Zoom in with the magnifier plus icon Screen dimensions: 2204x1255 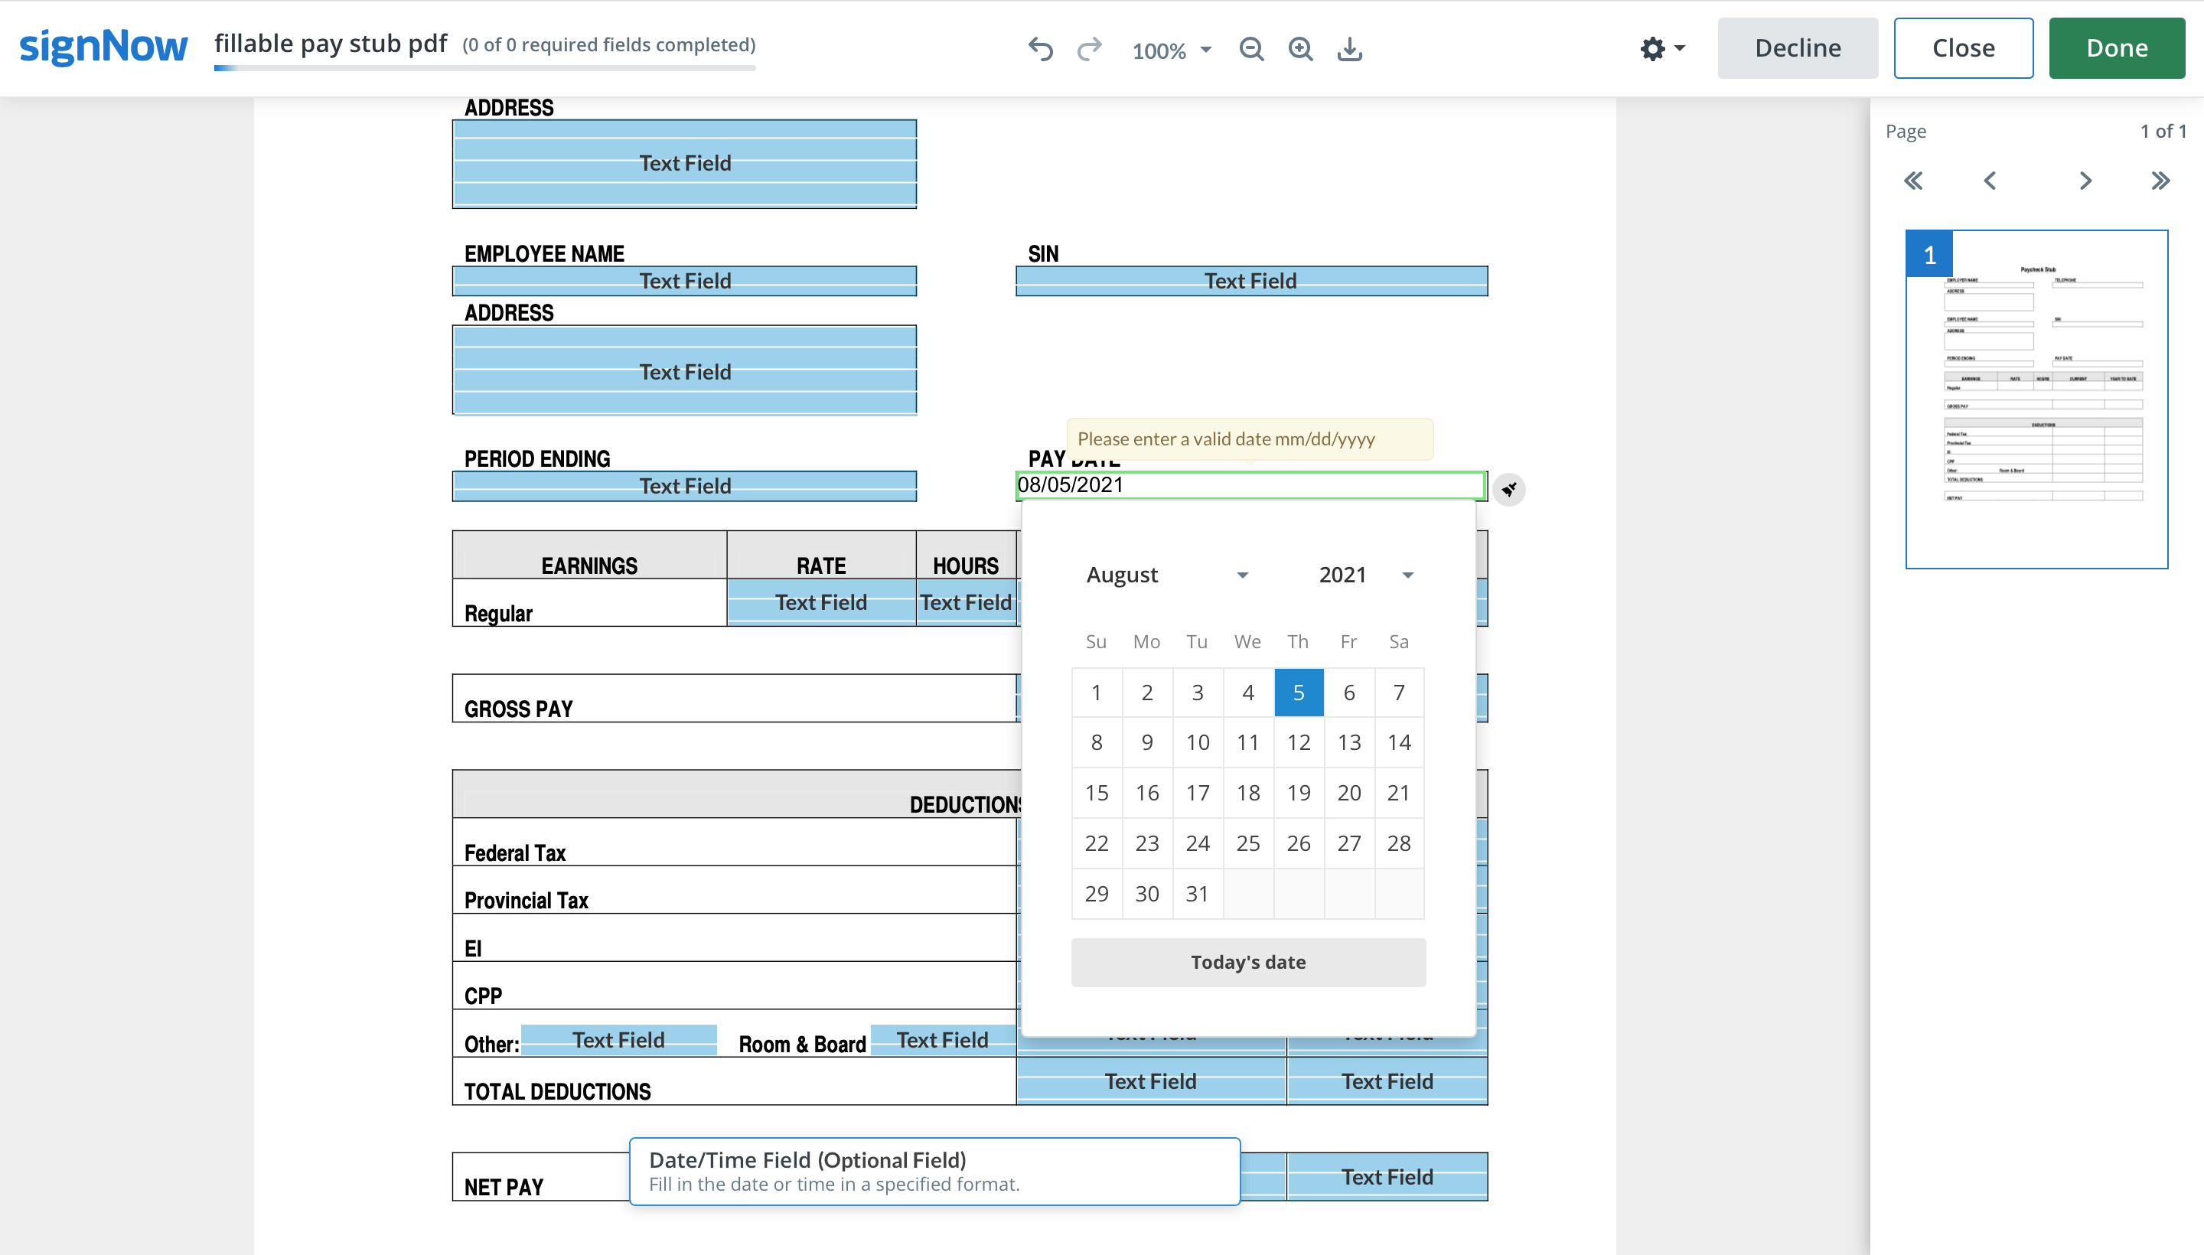[1301, 49]
